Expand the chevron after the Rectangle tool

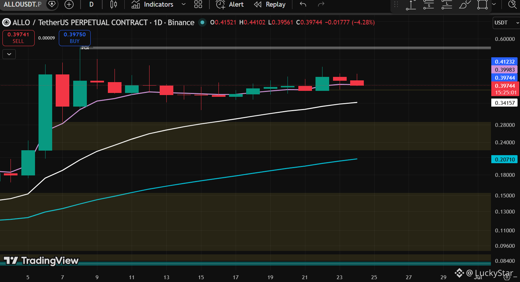pyautogui.click(x=494, y=5)
